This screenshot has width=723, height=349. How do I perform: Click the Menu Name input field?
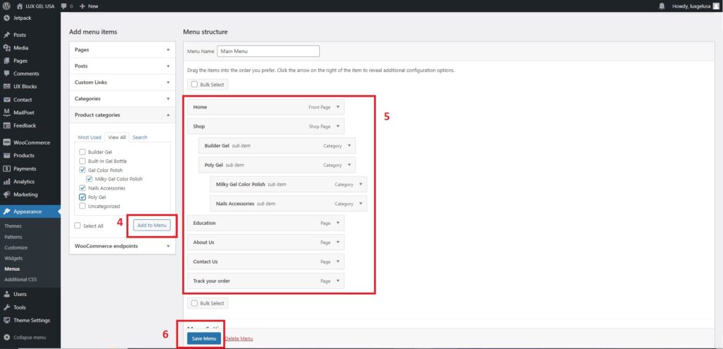pyautogui.click(x=268, y=51)
